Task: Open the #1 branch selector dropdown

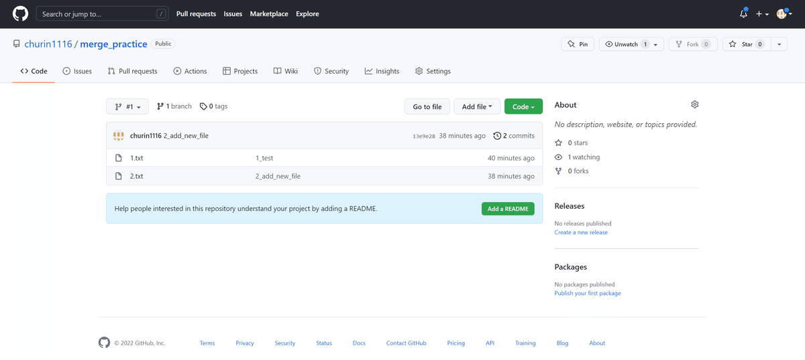Action: tap(127, 106)
